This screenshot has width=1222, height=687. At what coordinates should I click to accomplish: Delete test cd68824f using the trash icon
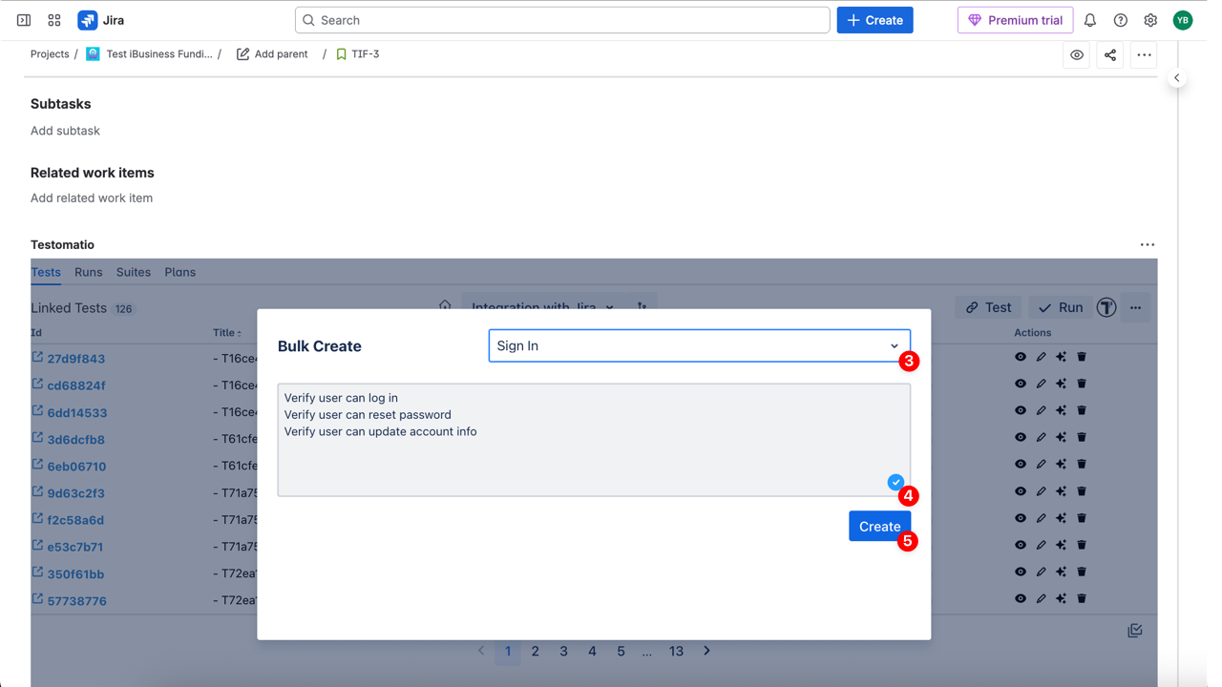click(1081, 383)
